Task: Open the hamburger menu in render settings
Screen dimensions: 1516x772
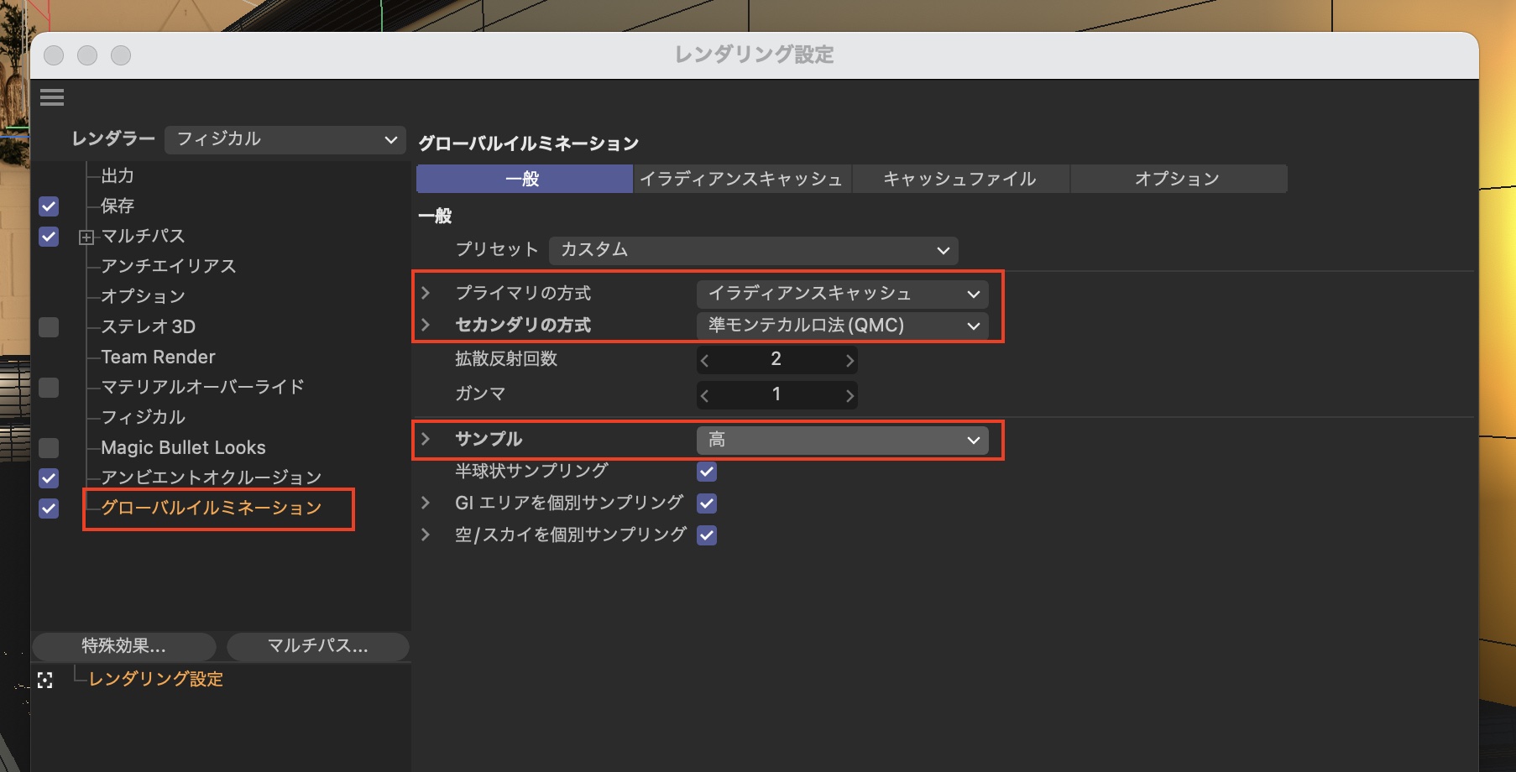Action: pyautogui.click(x=52, y=97)
